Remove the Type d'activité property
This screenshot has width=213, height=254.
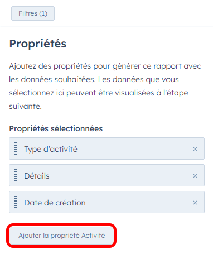[x=195, y=149]
